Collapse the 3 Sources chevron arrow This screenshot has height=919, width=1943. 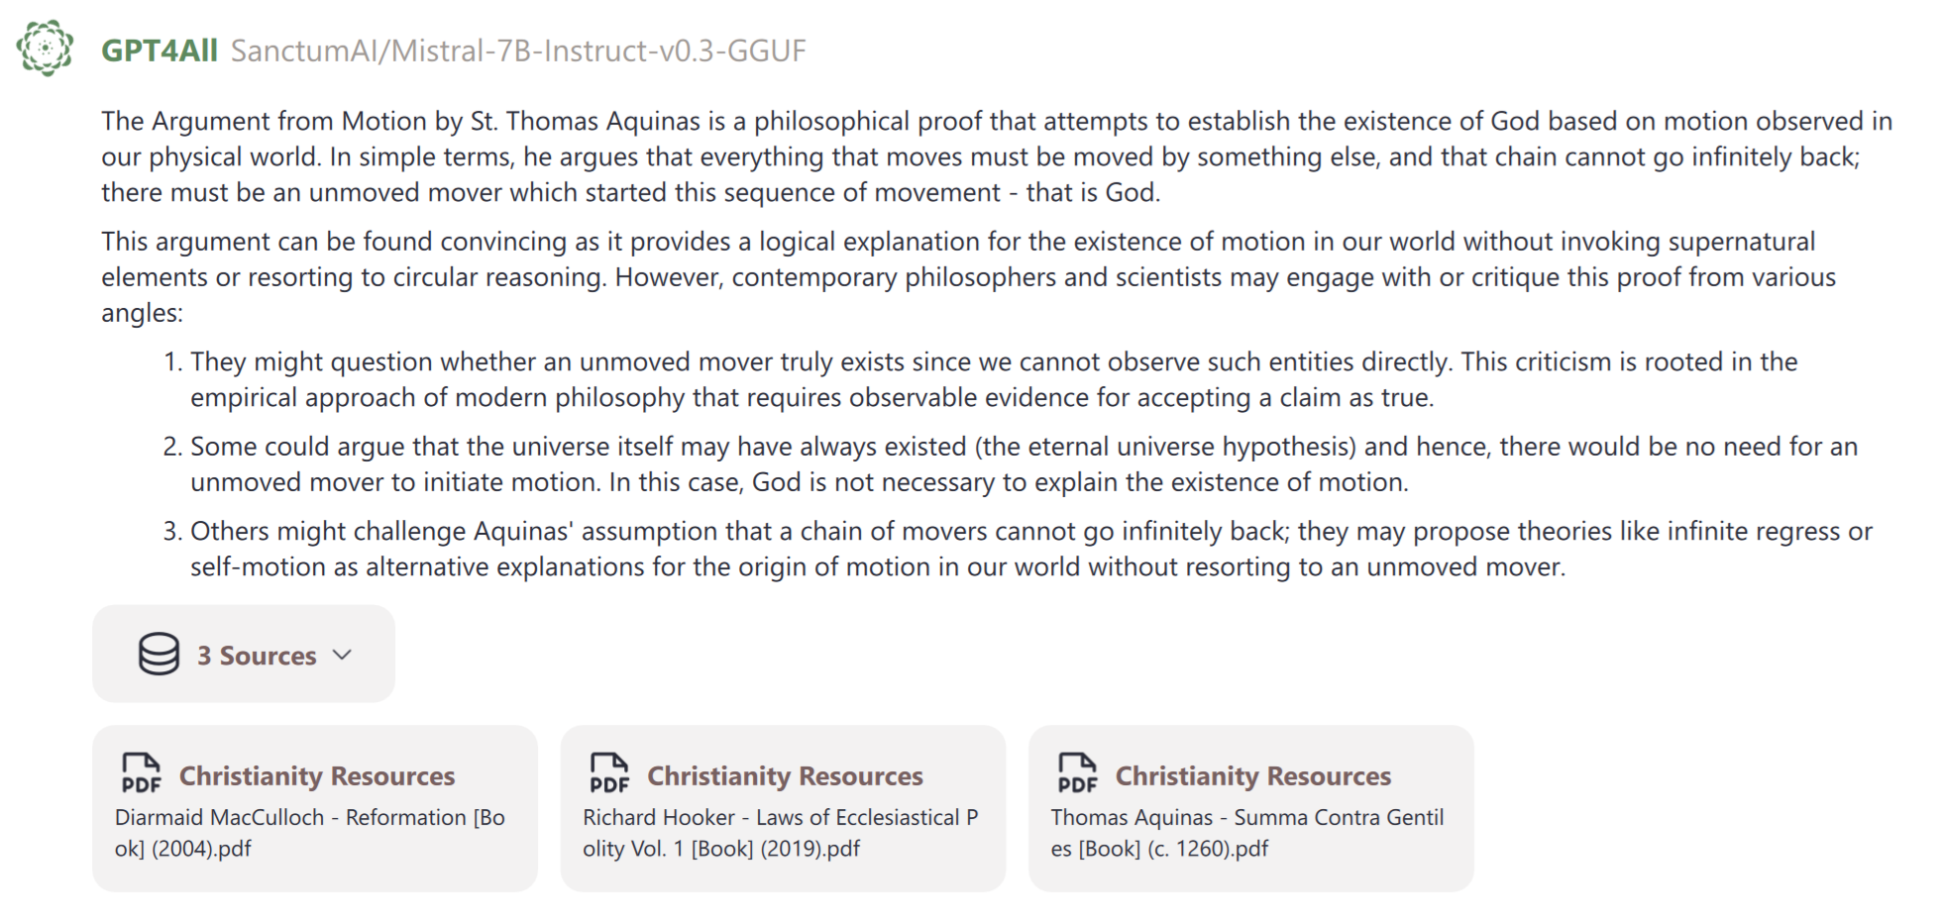tap(342, 655)
